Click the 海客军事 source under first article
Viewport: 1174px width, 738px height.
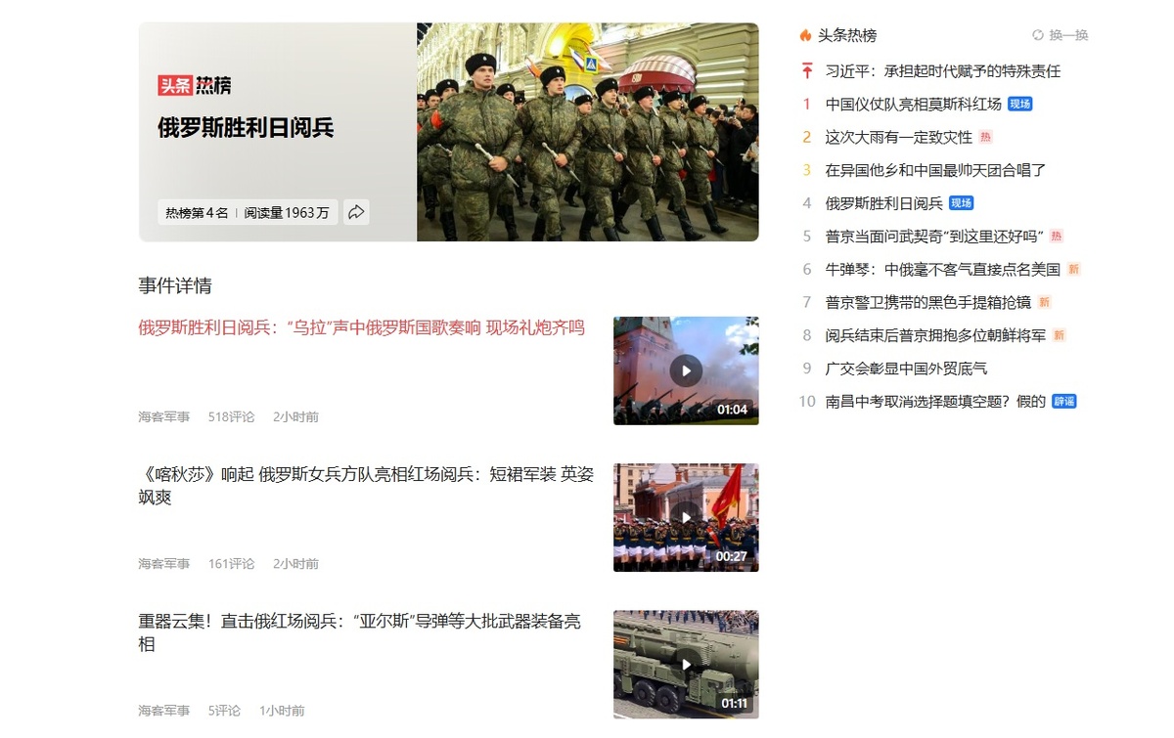164,416
